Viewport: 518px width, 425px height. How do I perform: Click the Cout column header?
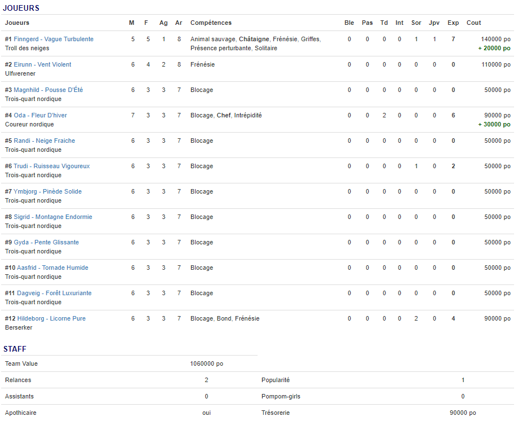[473, 23]
